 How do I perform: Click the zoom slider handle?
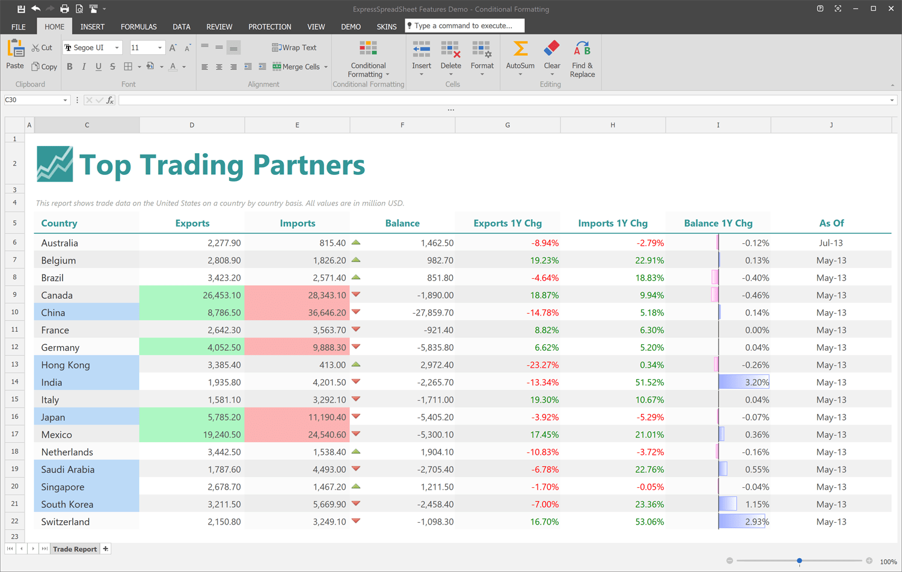click(799, 561)
